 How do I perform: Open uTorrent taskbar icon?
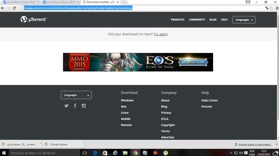pos(166,153)
